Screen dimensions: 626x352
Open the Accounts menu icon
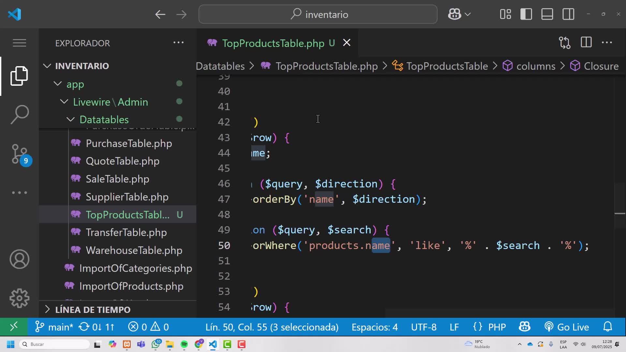(20, 259)
